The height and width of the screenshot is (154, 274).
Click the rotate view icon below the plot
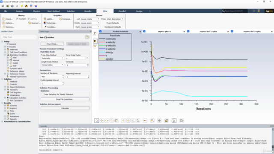pos(97,121)
